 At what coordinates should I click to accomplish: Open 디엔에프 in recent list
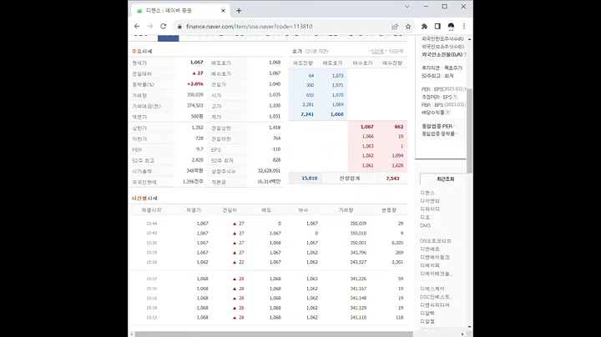[x=430, y=249]
